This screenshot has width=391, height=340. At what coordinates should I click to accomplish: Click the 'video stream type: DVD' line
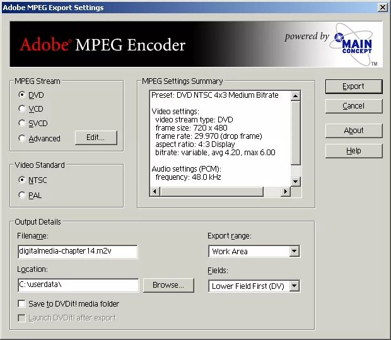pos(194,120)
